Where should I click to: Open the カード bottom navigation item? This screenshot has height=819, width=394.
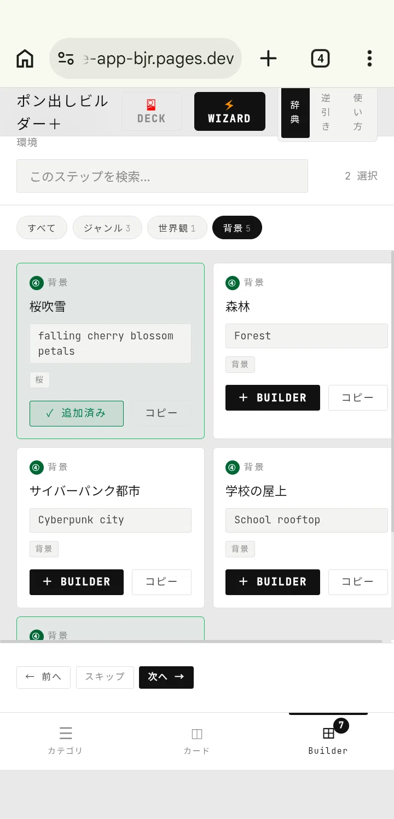coord(197,740)
